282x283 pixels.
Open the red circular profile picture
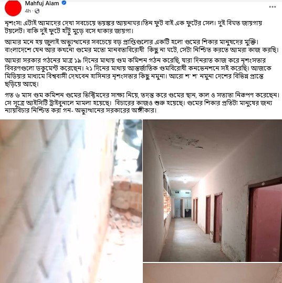tap(13, 8)
